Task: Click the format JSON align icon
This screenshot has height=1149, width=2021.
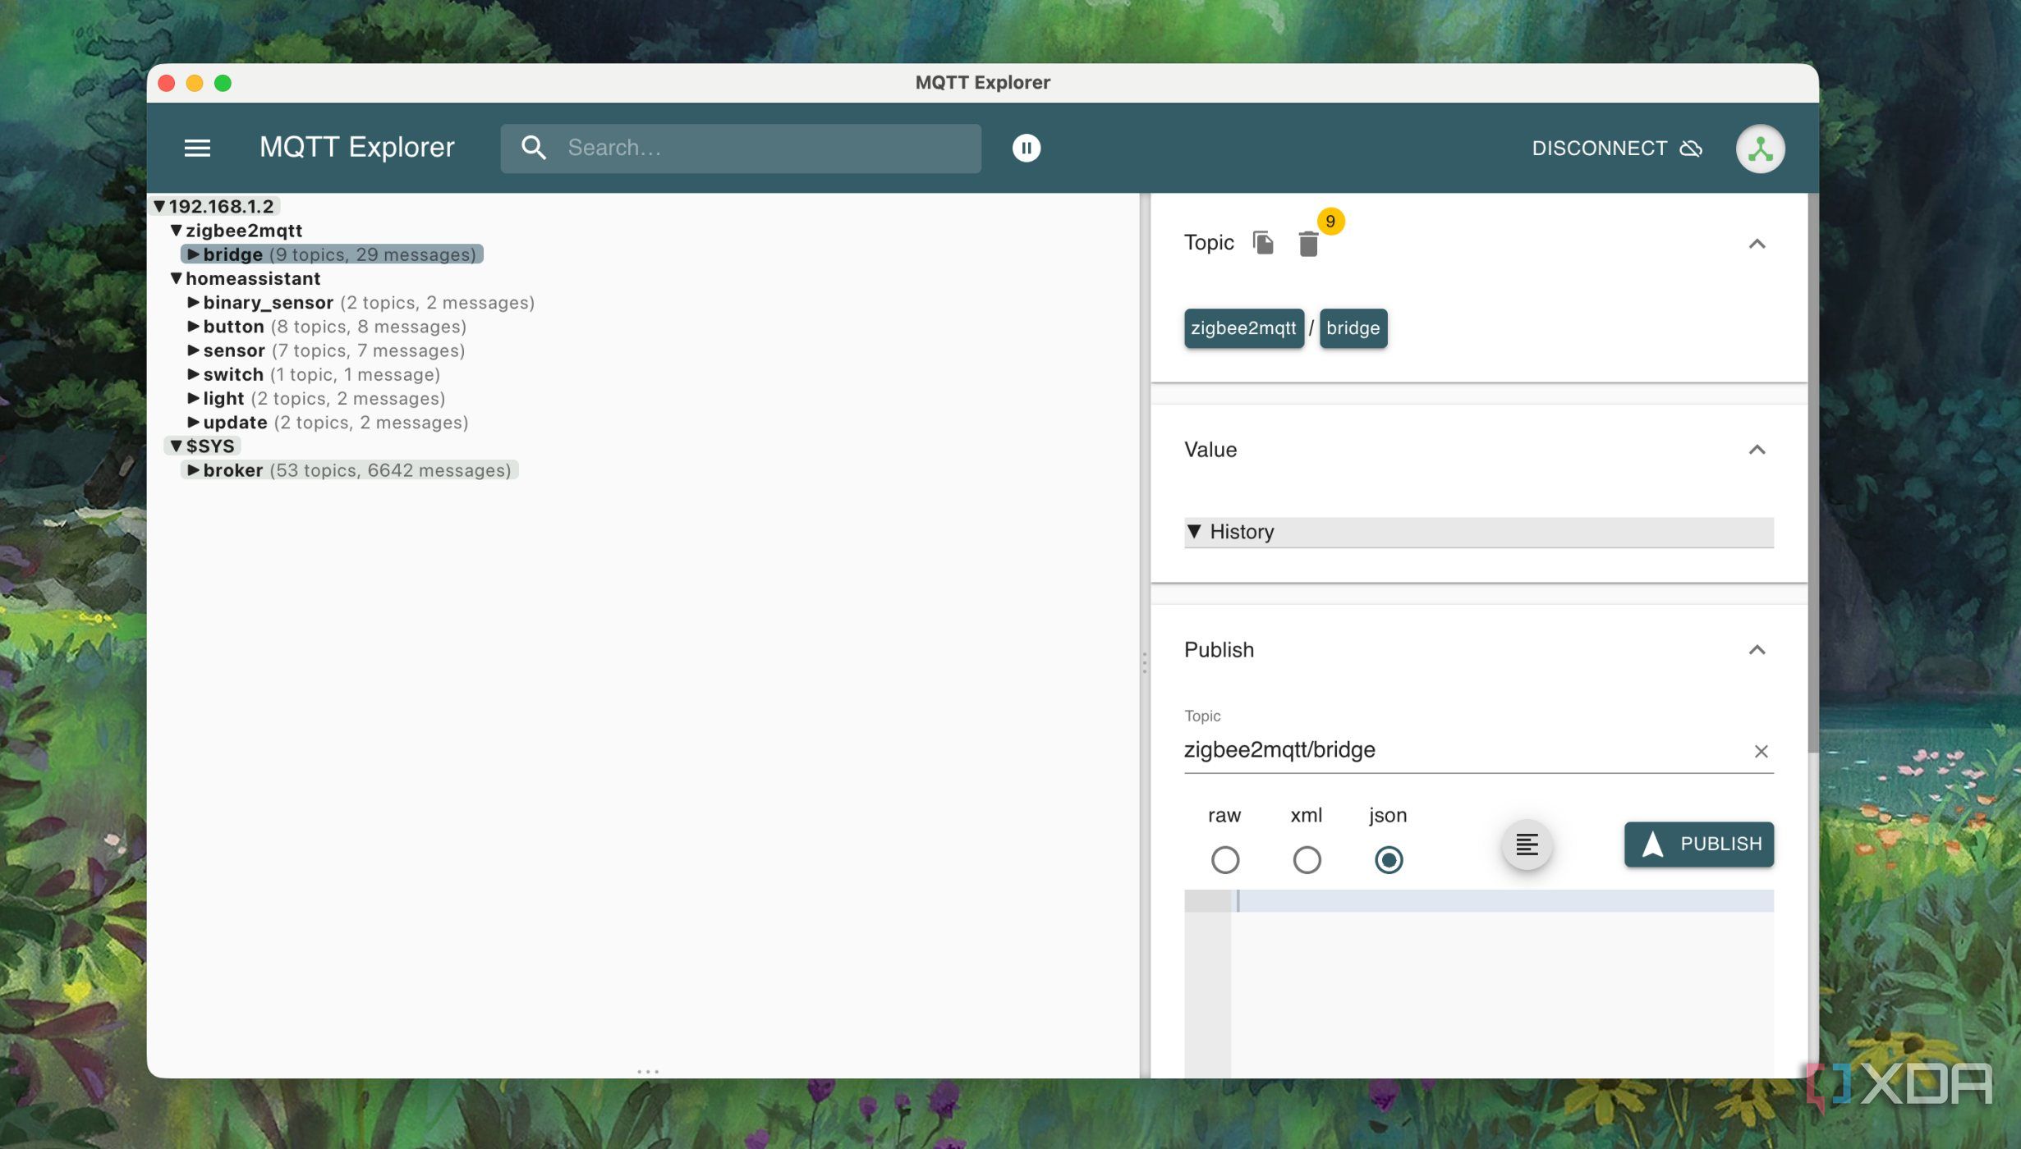Action: 1527,844
